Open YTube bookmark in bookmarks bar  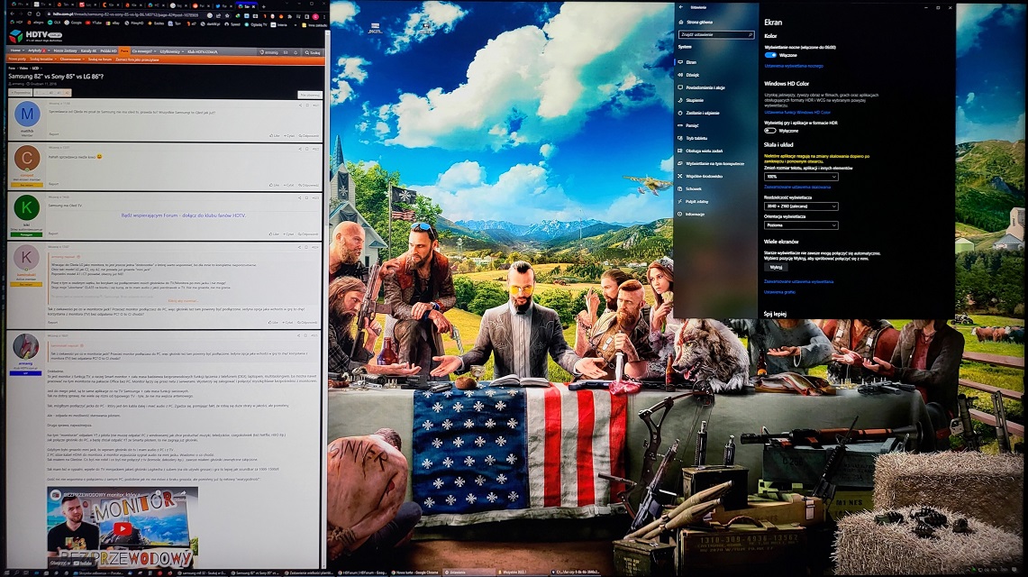93,23
